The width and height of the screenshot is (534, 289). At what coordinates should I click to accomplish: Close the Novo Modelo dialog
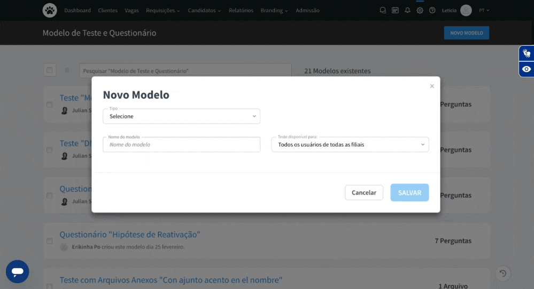pos(432,86)
